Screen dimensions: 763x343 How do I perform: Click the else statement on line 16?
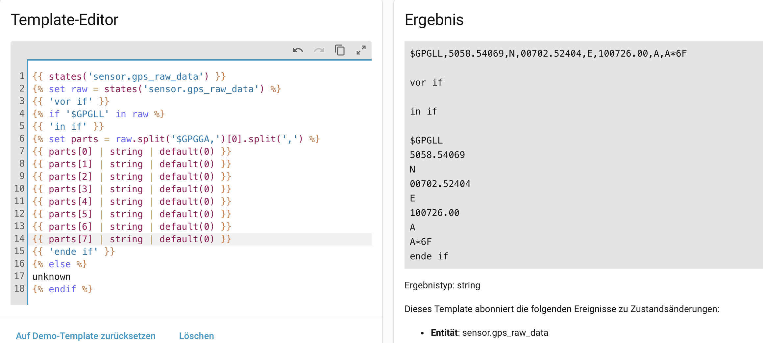pyautogui.click(x=60, y=264)
